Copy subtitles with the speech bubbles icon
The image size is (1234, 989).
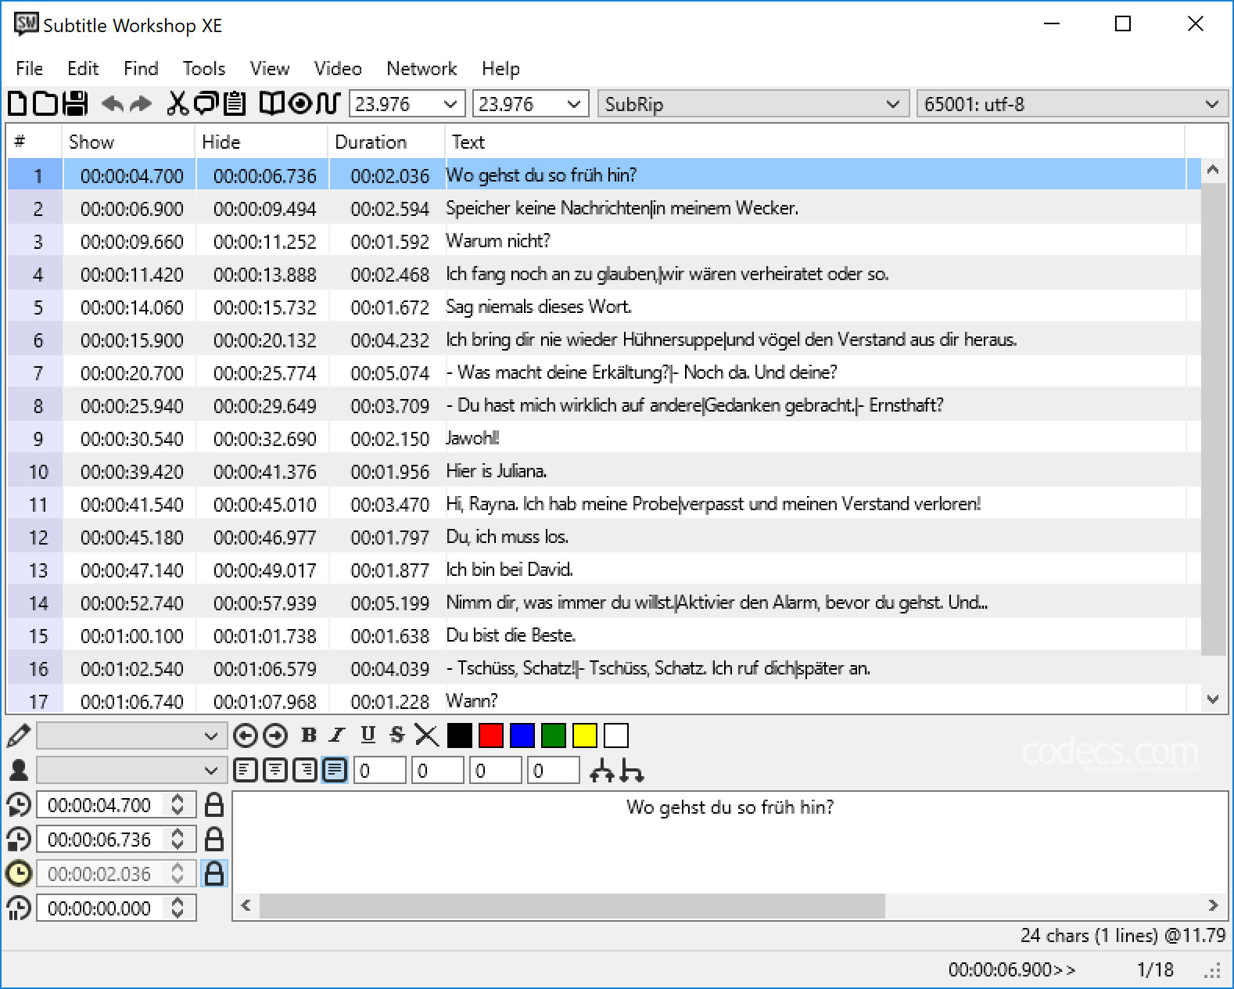click(x=206, y=103)
